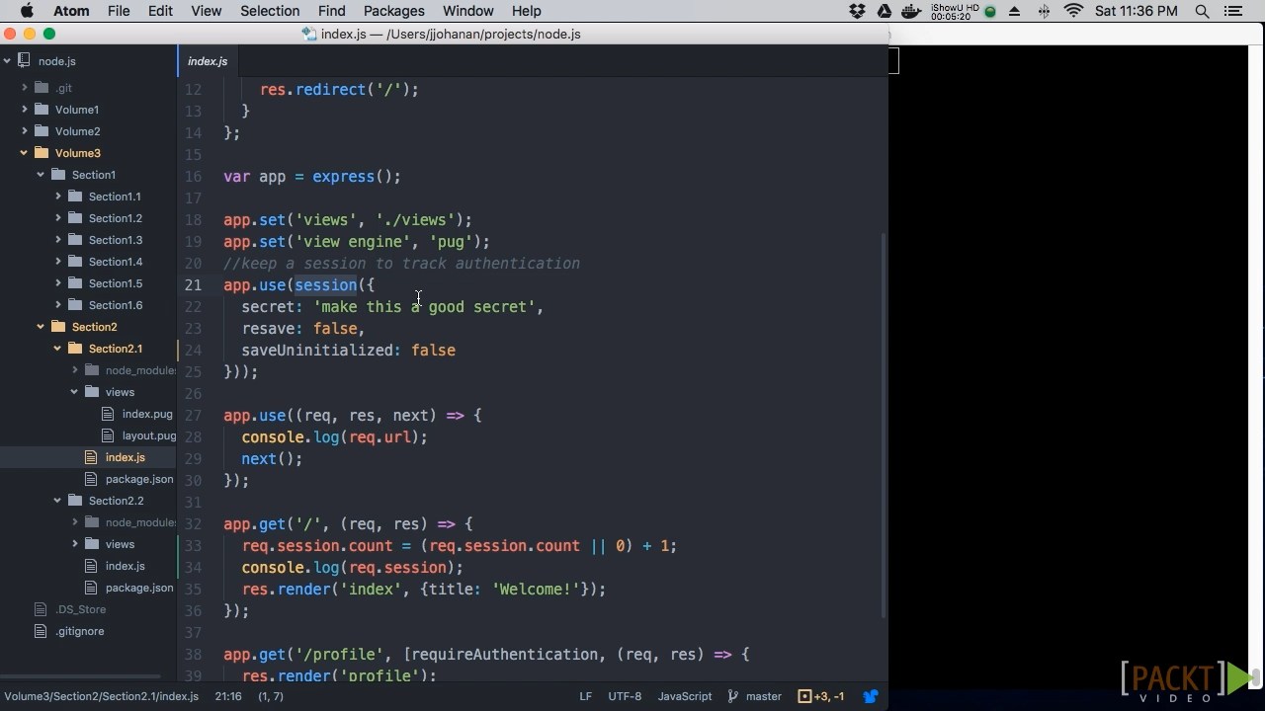Click the LF line ending selector
Image resolution: width=1265 pixels, height=711 pixels.
[585, 696]
